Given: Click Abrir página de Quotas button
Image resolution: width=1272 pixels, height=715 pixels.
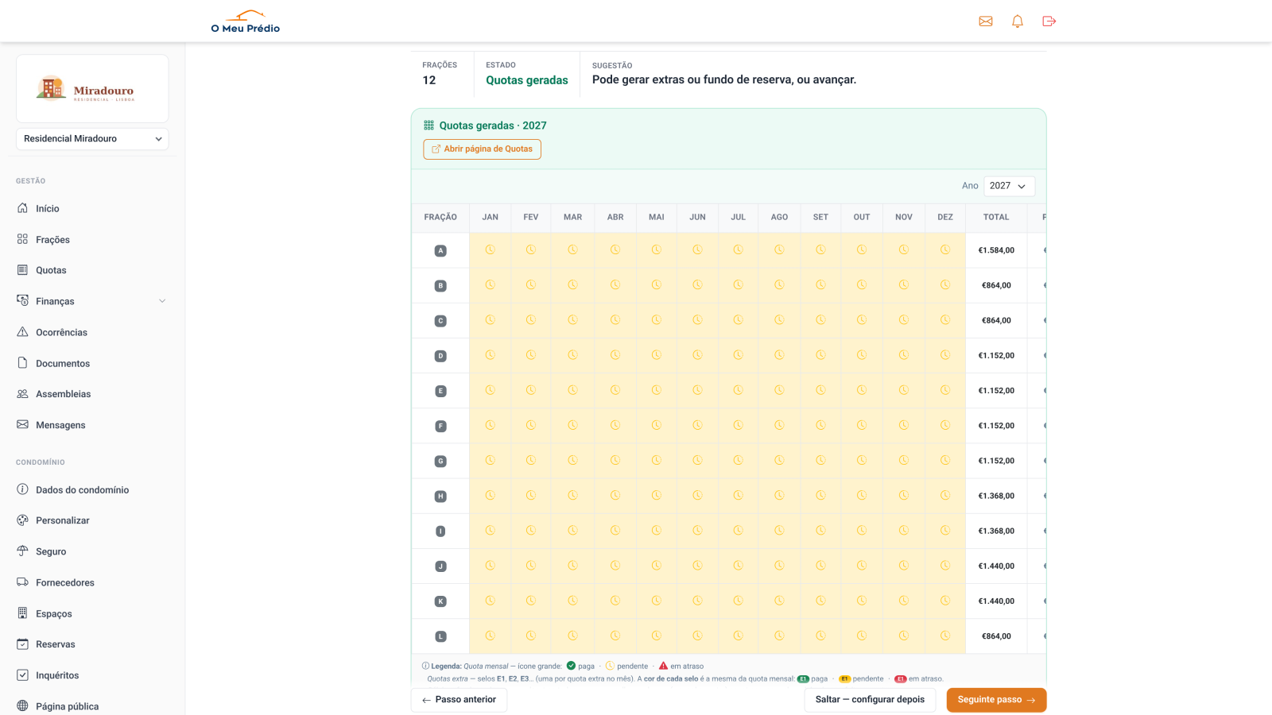Looking at the screenshot, I should pyautogui.click(x=482, y=149).
